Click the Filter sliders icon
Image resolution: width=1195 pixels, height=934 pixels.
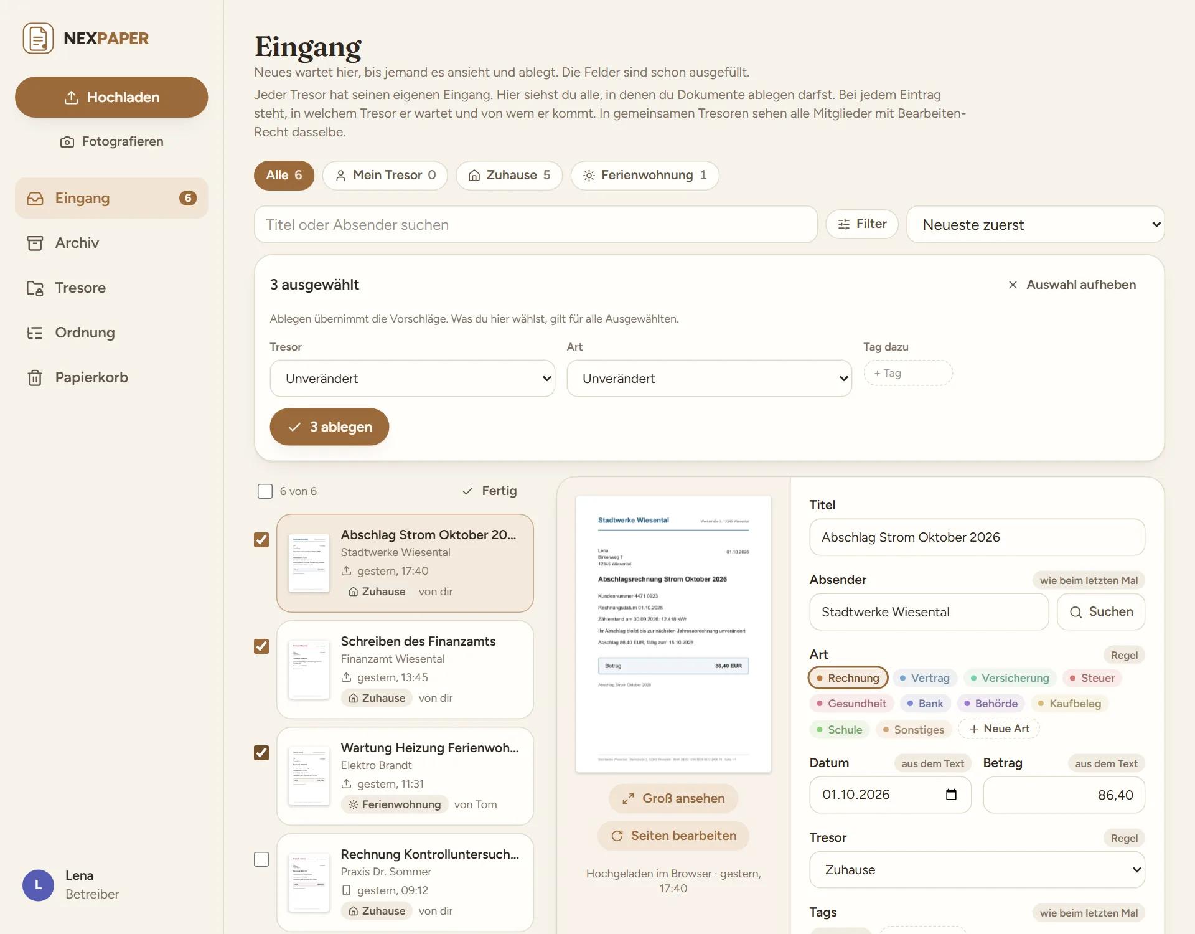click(844, 224)
